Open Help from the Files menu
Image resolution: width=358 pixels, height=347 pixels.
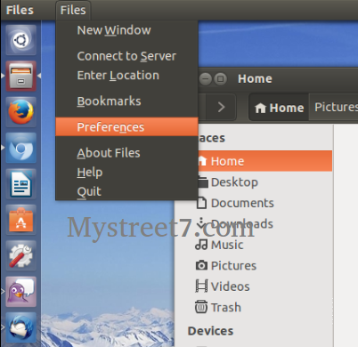[126, 173]
